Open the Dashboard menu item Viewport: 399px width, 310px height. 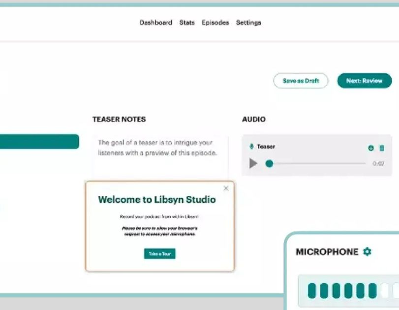tap(156, 23)
